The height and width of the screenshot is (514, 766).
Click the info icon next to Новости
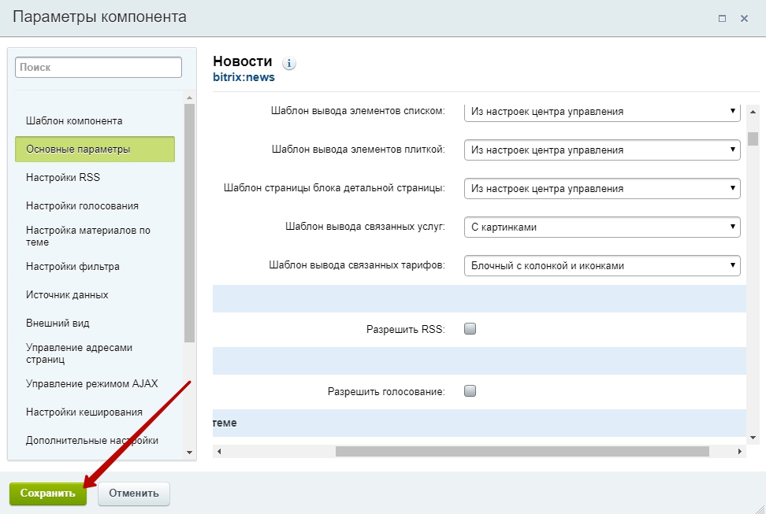[288, 63]
